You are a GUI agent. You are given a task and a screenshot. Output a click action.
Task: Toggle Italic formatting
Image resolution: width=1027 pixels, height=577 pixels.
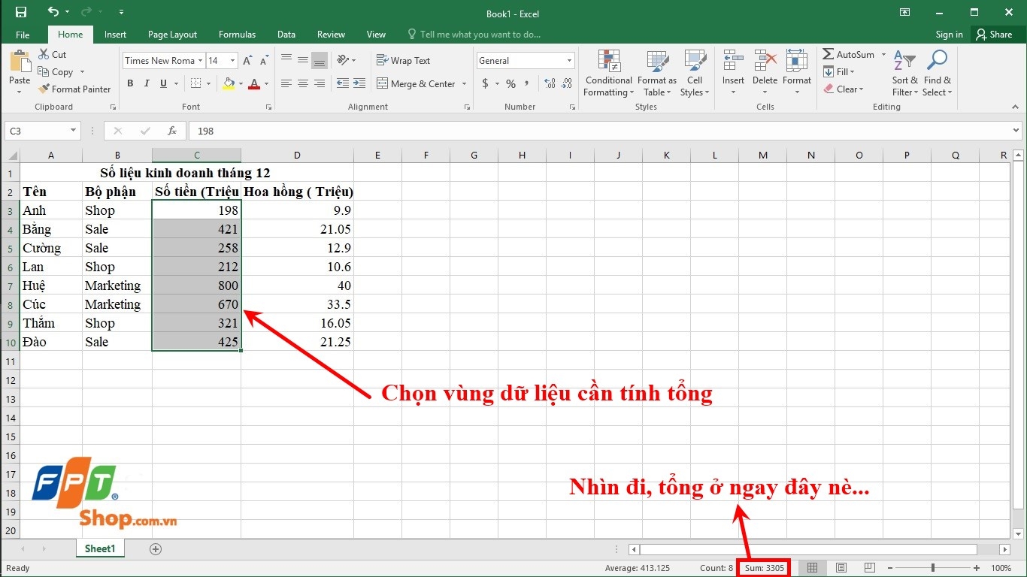click(x=147, y=83)
